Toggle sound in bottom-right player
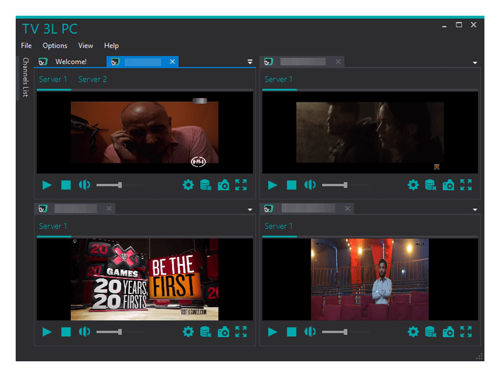The height and width of the screenshot is (377, 502). 310,332
